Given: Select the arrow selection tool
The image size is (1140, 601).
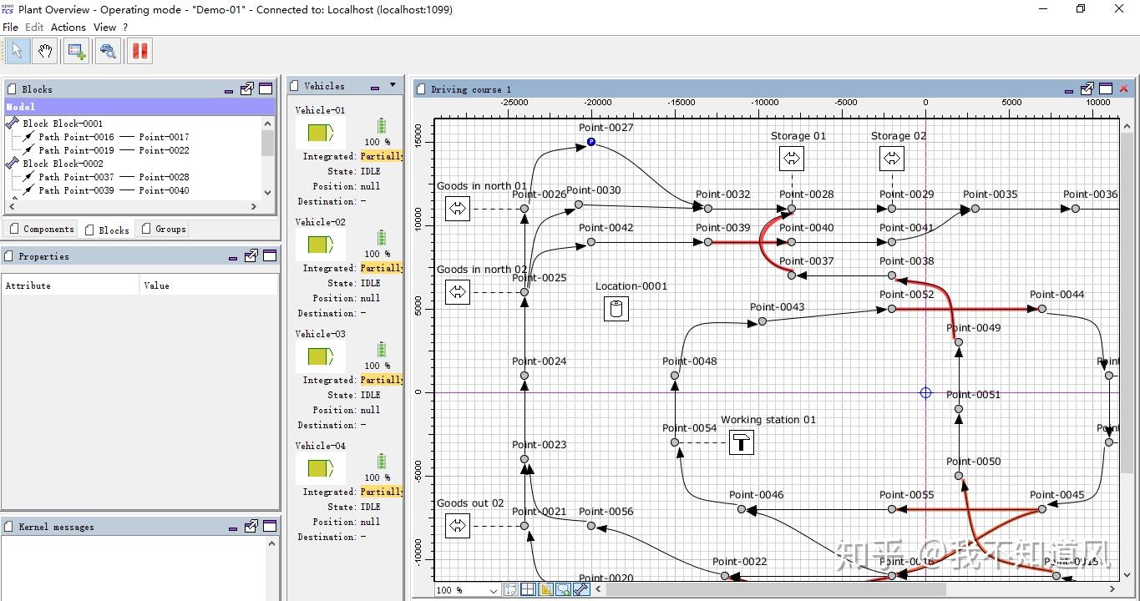Looking at the screenshot, I should click(x=18, y=51).
